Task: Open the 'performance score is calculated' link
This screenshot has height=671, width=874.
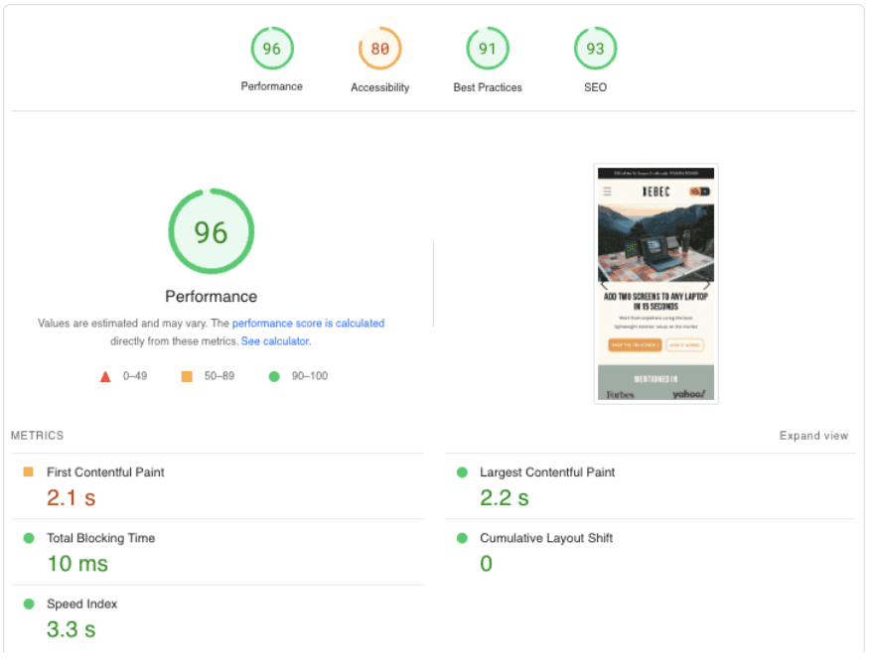Action: (308, 324)
